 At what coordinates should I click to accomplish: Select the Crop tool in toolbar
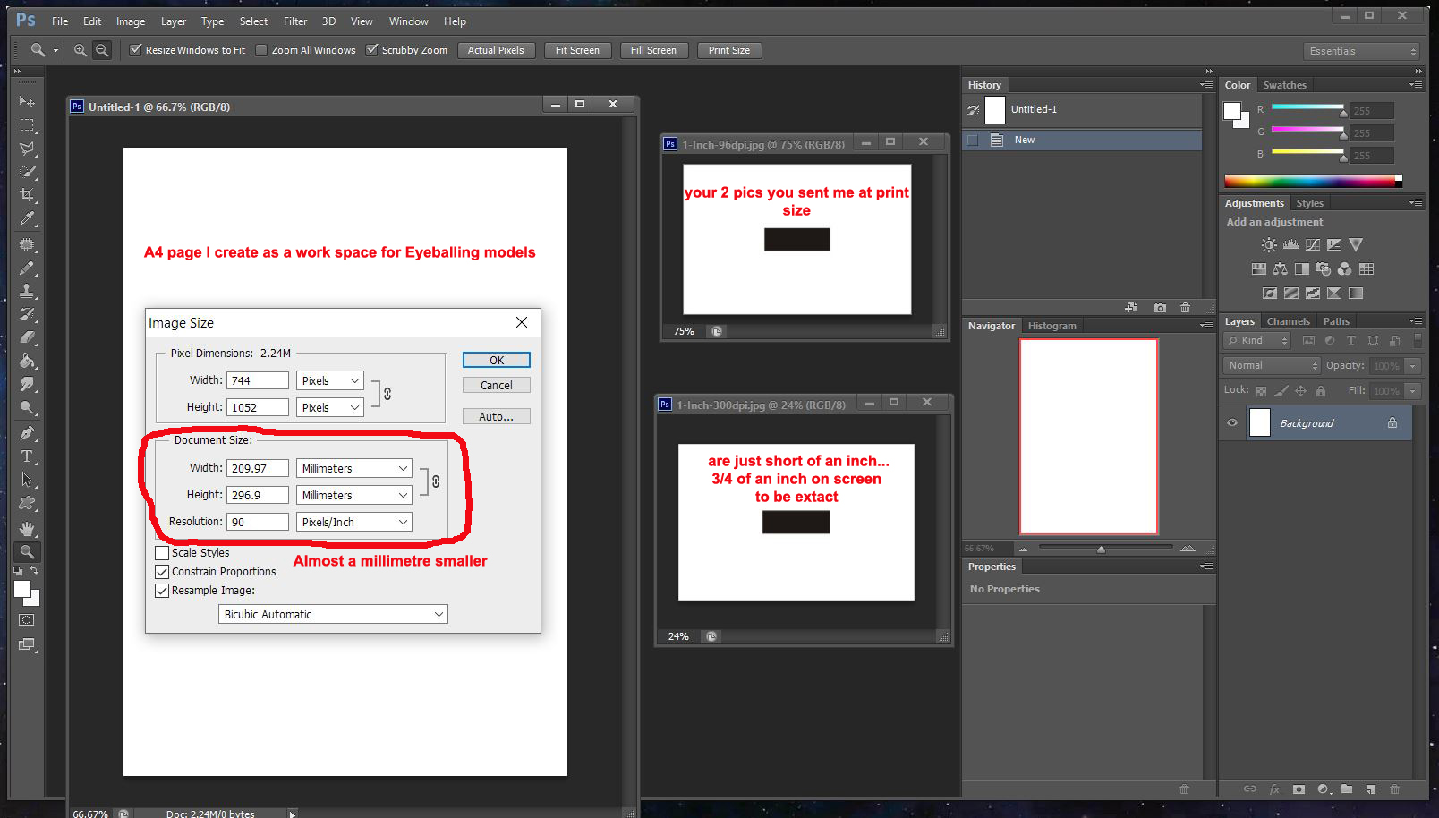[x=27, y=195]
